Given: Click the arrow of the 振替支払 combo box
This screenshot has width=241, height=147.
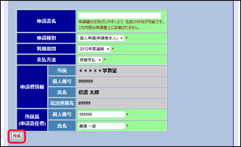Looking at the screenshot, I should (99, 60).
